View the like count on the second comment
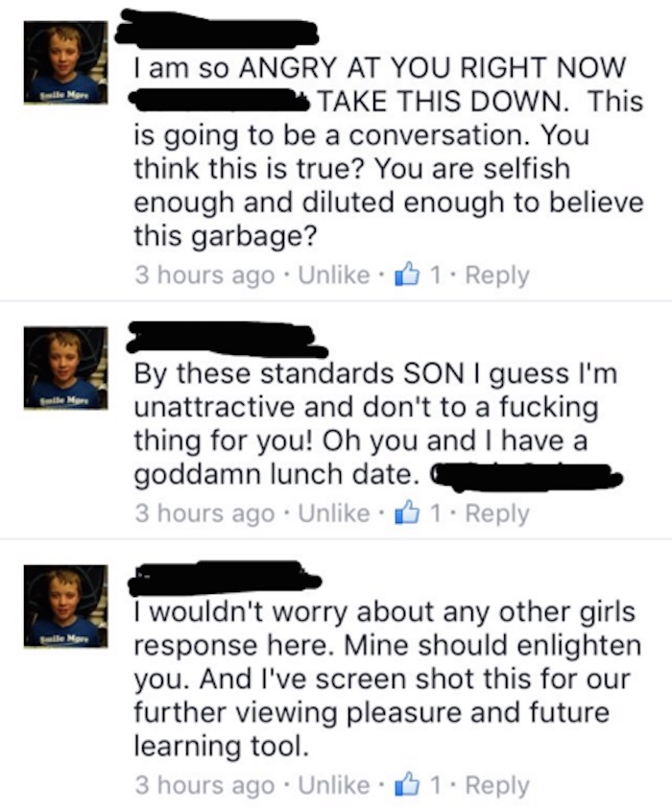This screenshot has height=810, width=672. [435, 512]
